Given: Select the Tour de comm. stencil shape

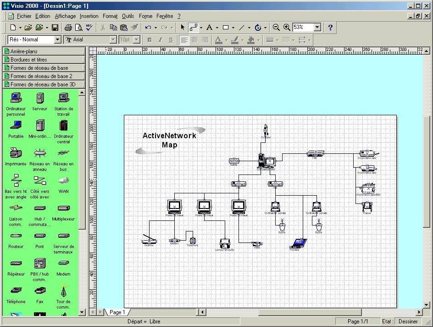Looking at the screenshot, I should pyautogui.click(x=63, y=297).
